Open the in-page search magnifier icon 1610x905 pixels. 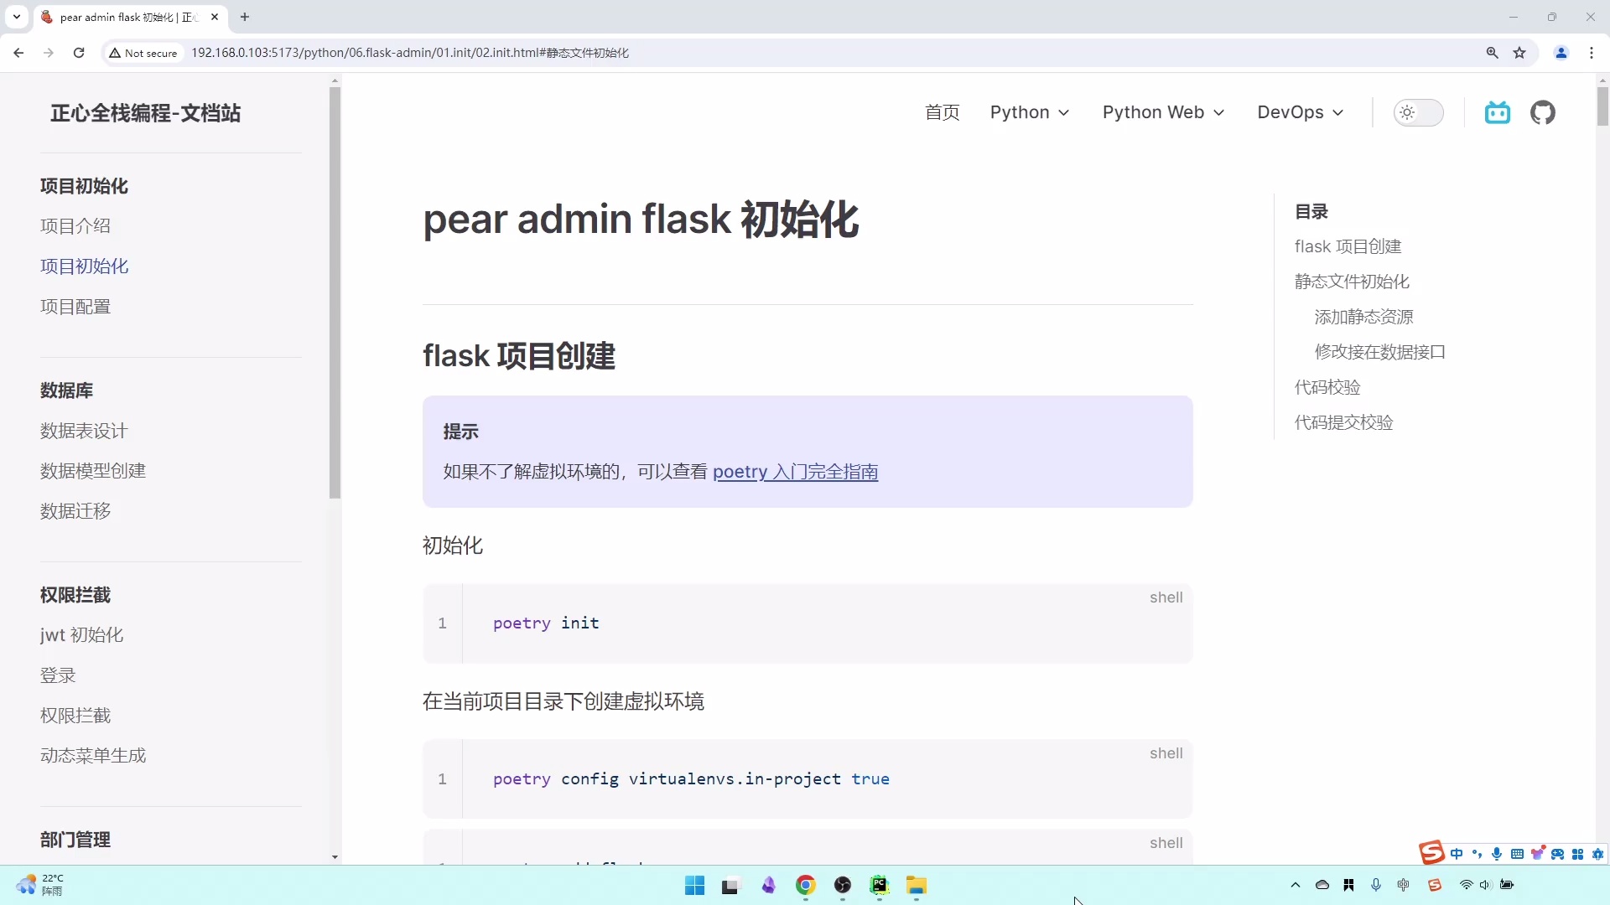[1492, 52]
